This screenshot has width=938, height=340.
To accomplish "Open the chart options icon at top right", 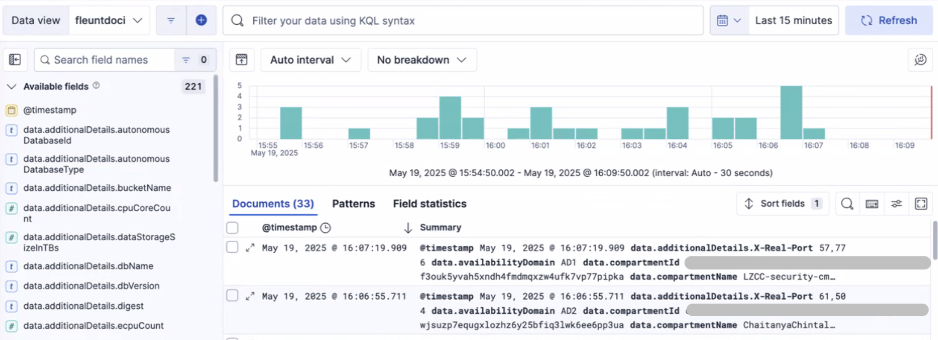I will point(920,60).
